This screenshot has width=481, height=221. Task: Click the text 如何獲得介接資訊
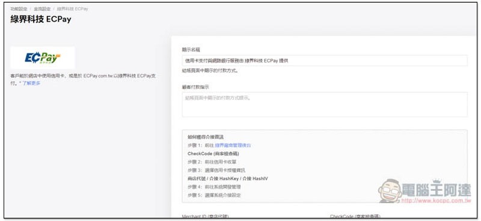tap(206, 137)
